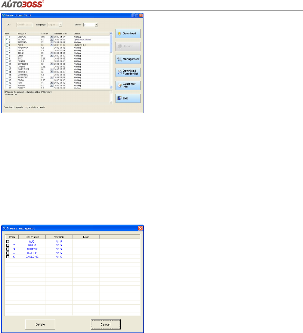Tick the CHERY program checkbox
Image resolution: width=303 pixels, height=333 pixels.
(7, 67)
